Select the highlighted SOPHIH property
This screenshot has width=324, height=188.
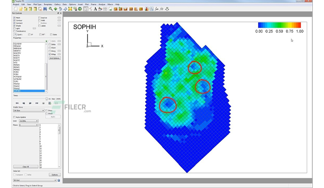29,91
